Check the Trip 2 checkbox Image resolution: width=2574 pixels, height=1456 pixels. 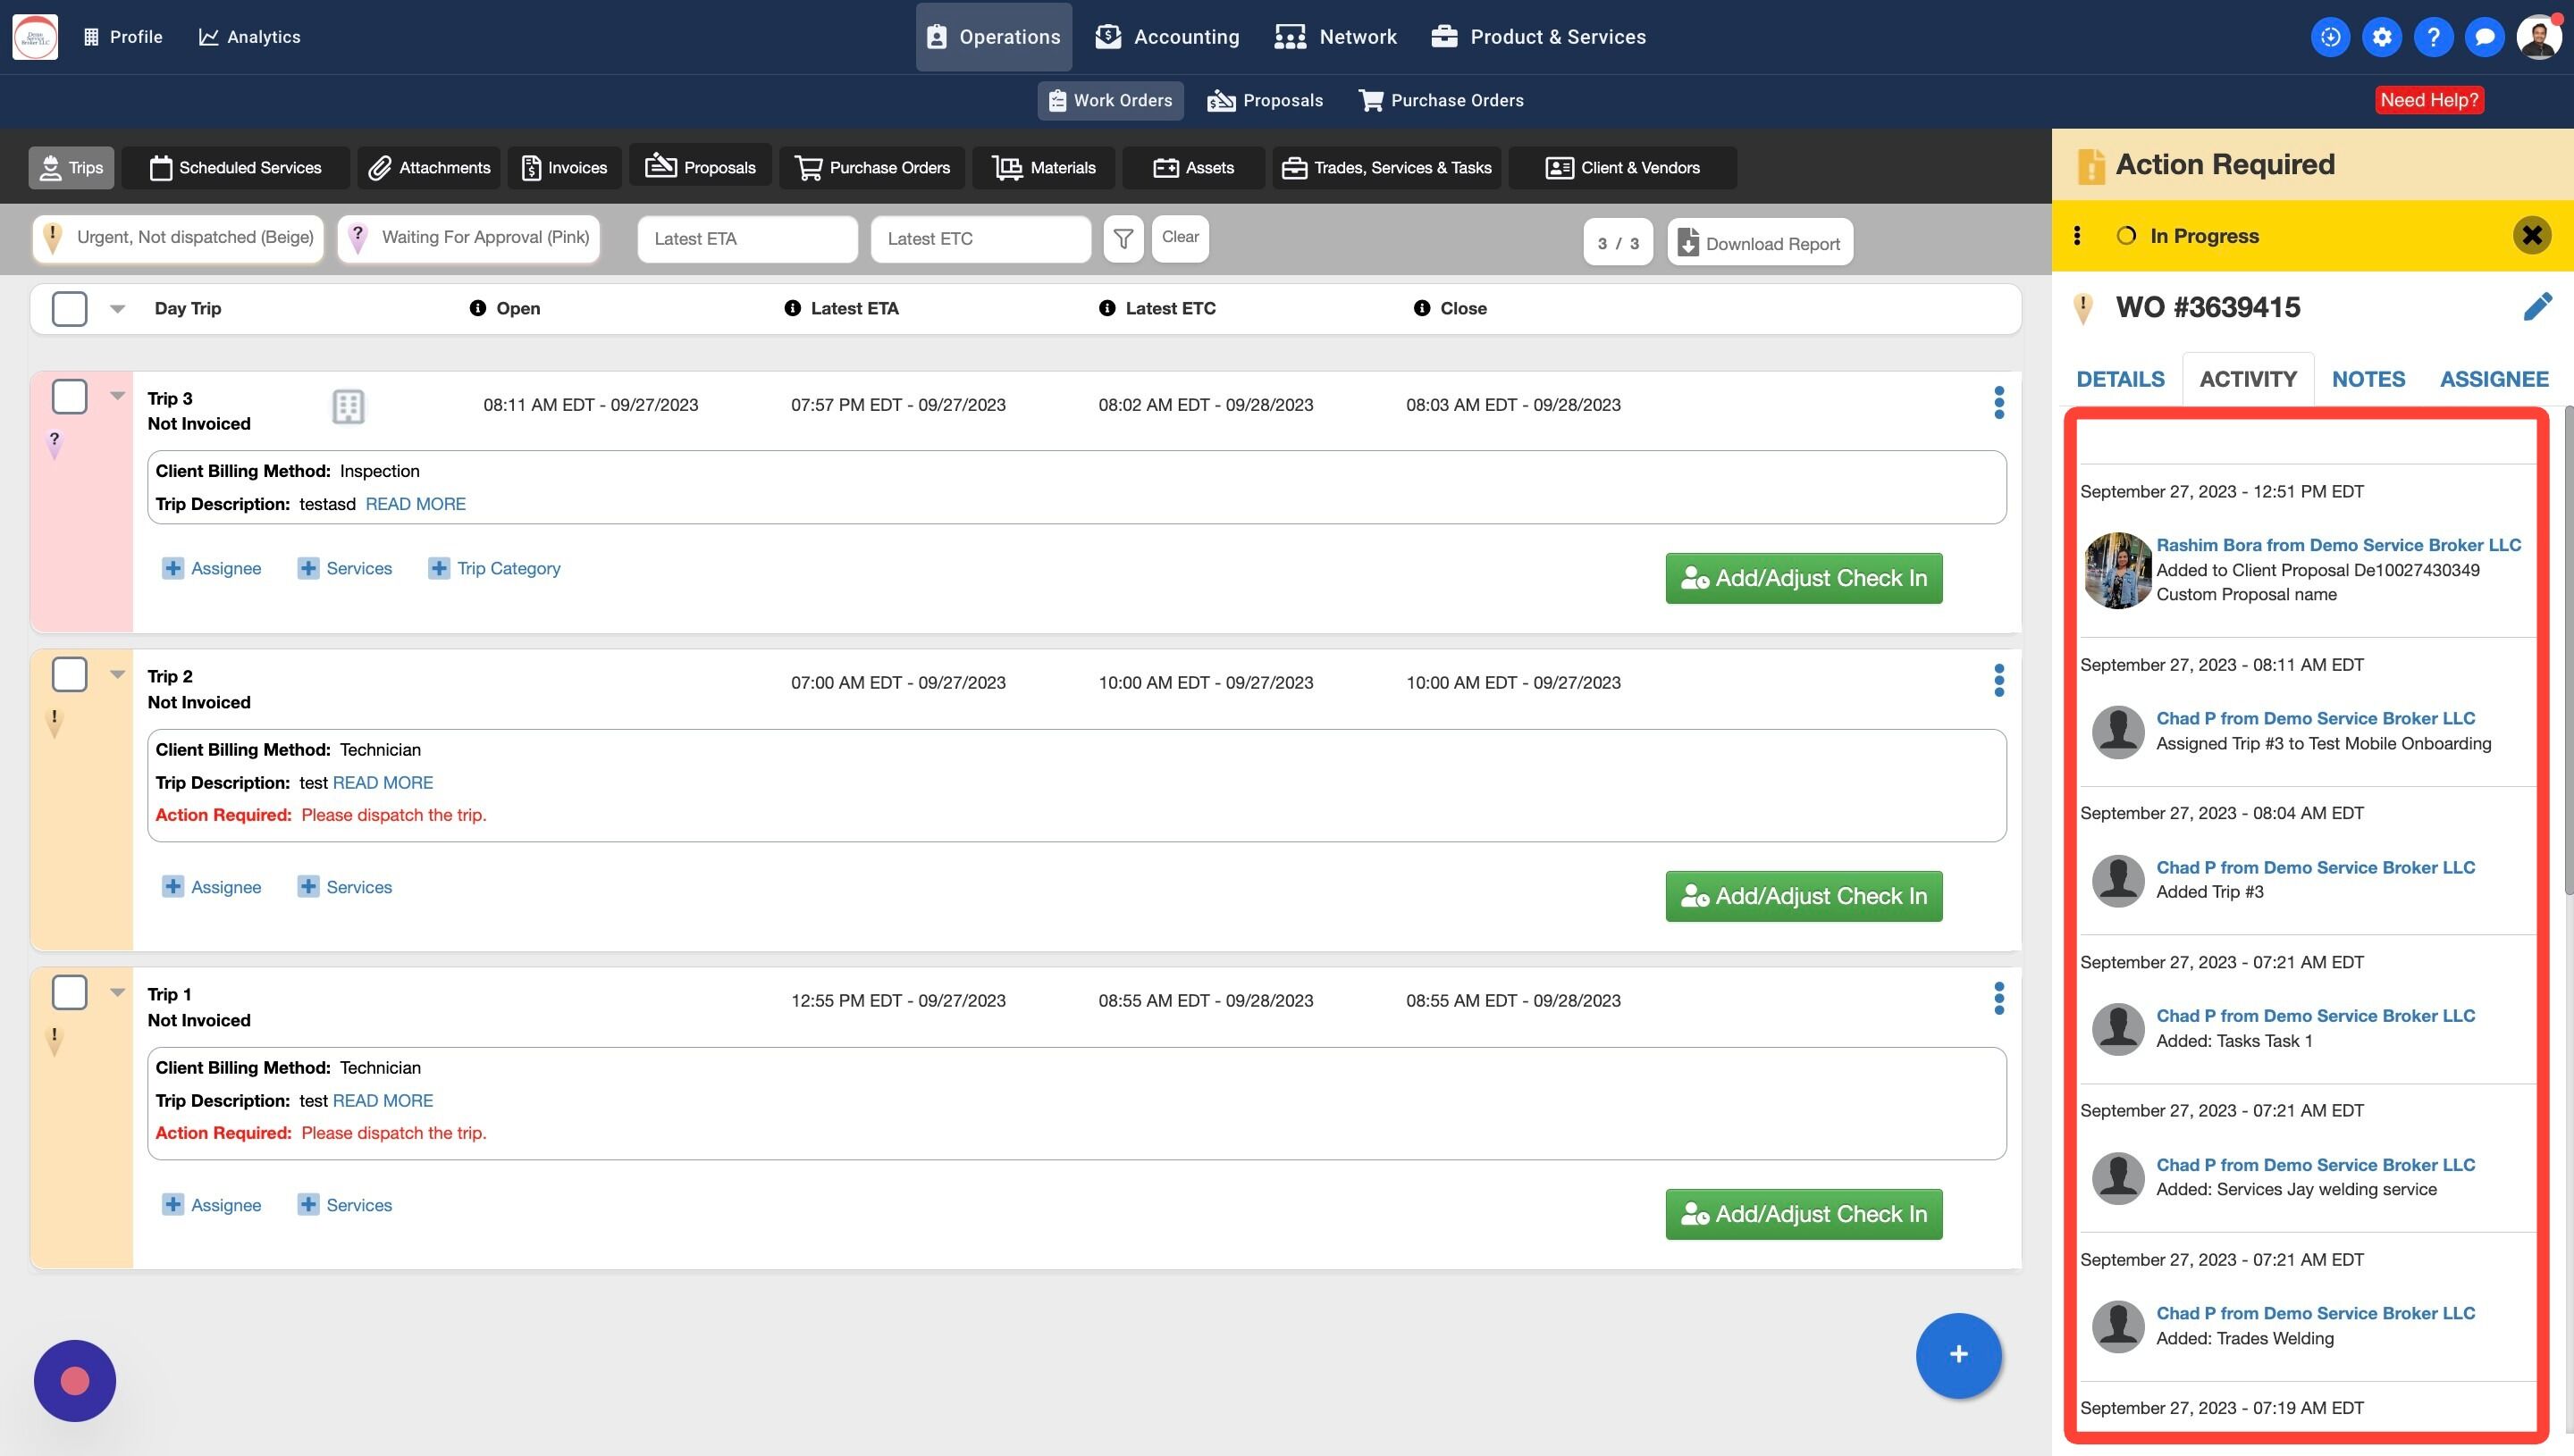(69, 675)
